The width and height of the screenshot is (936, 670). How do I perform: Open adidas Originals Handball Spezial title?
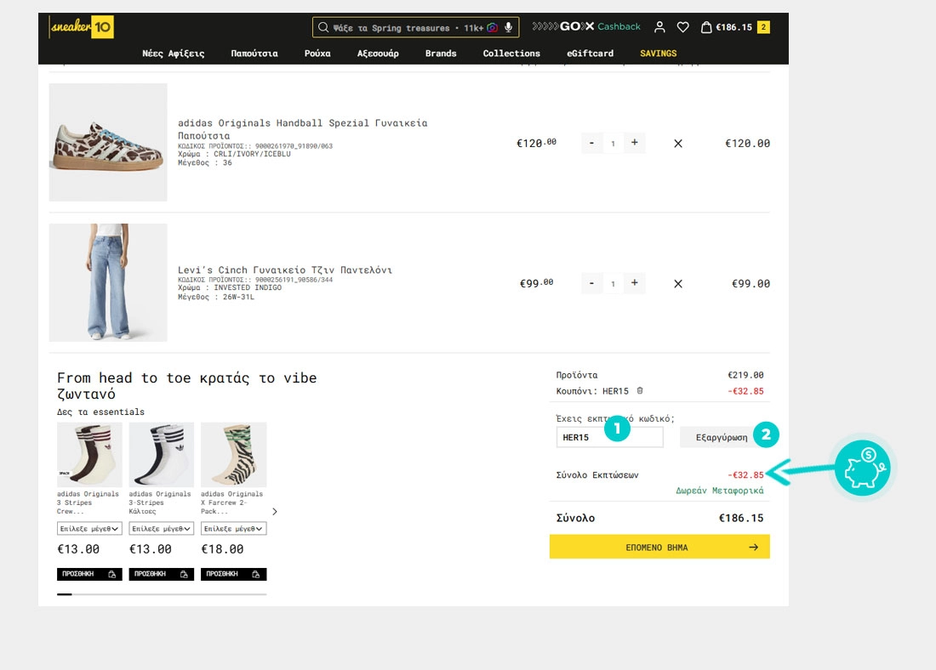pyautogui.click(x=303, y=129)
